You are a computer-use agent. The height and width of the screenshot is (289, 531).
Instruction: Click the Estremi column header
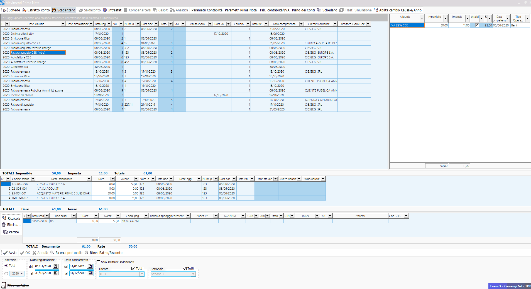360,216
